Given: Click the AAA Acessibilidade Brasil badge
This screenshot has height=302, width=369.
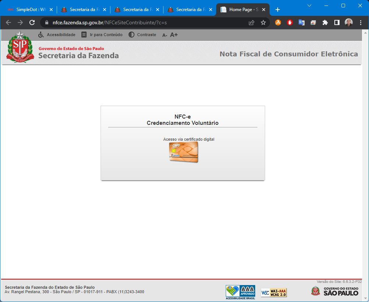Looking at the screenshot, I should (x=240, y=292).
